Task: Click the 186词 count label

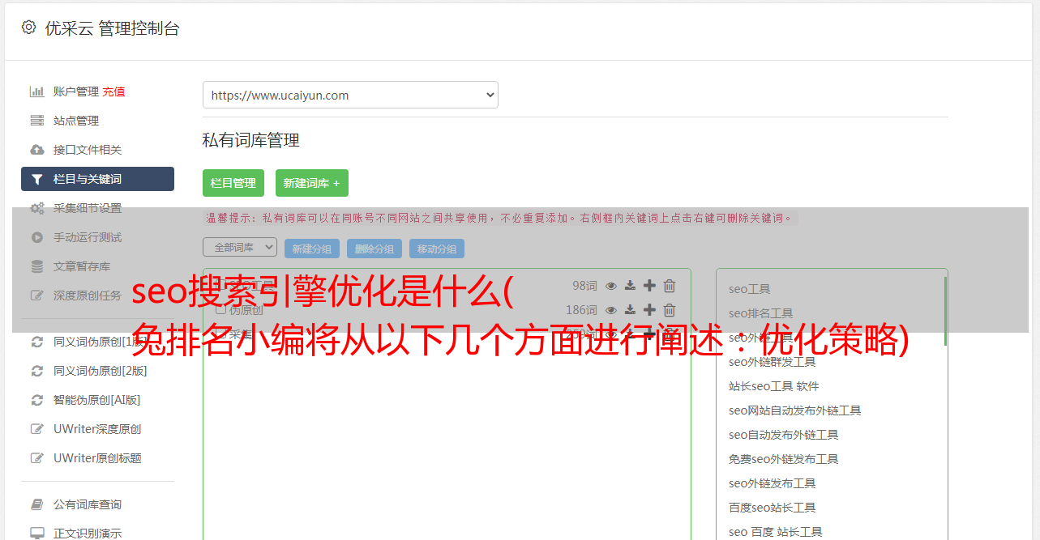Action: [581, 309]
